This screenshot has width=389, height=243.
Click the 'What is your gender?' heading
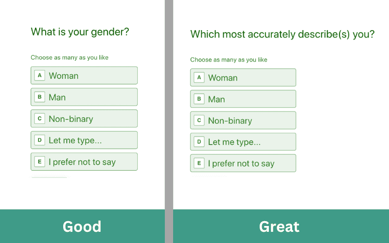[80, 32]
